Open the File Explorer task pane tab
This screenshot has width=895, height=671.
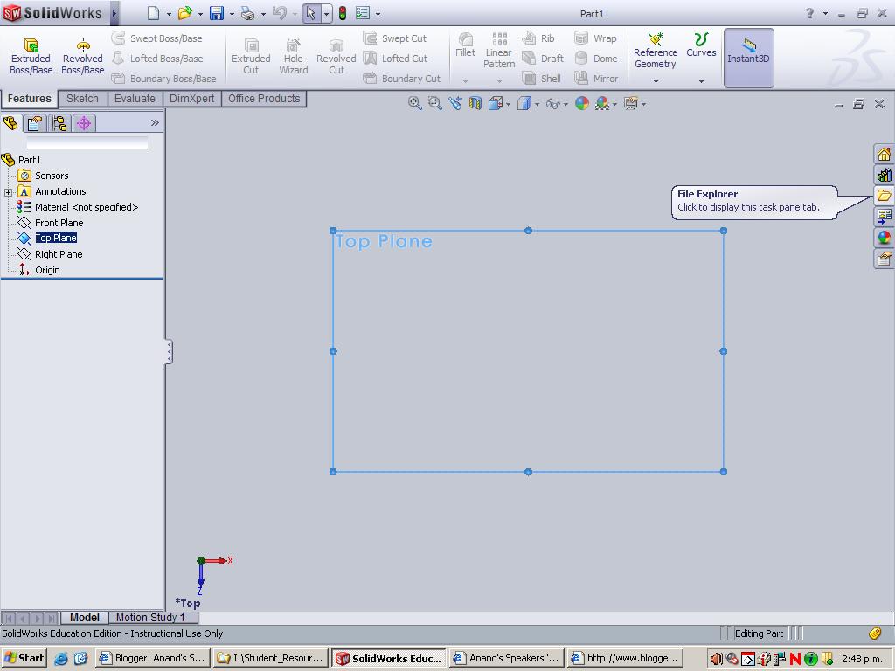[885, 195]
